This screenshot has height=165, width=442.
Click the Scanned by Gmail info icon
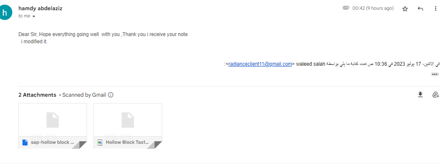coord(111,95)
